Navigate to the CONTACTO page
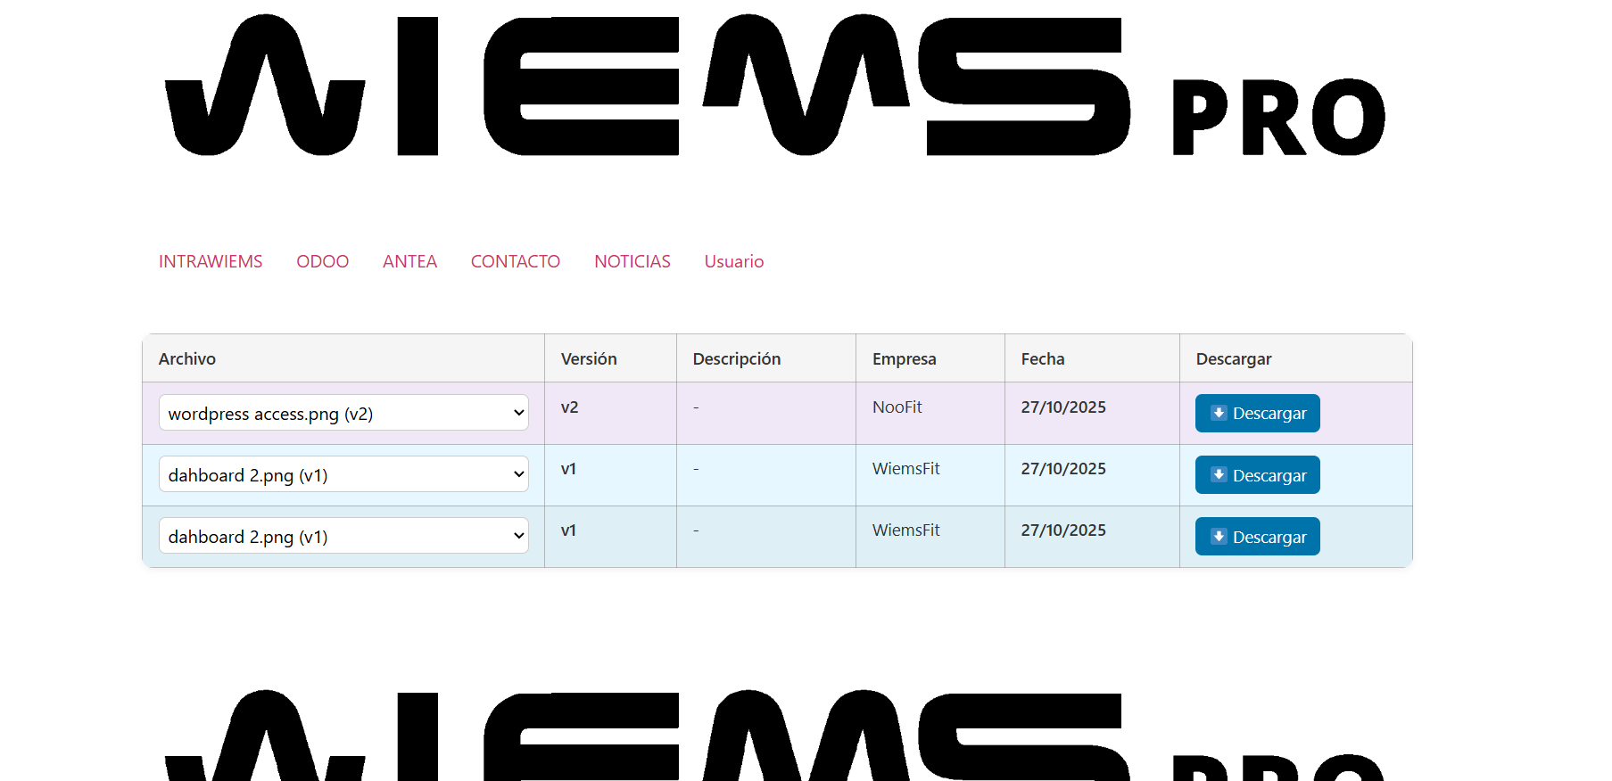 tap(516, 261)
